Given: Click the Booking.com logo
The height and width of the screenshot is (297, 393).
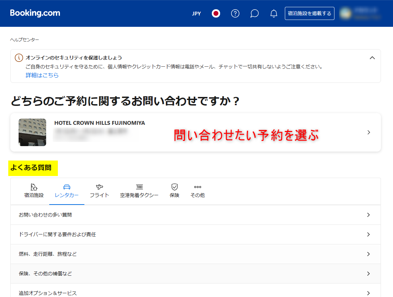Looking at the screenshot, I should click(35, 13).
